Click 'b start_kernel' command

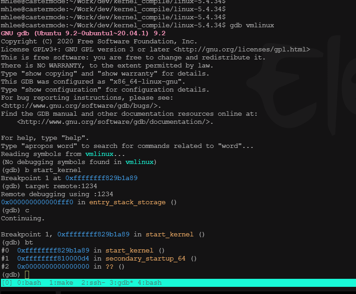53,170
